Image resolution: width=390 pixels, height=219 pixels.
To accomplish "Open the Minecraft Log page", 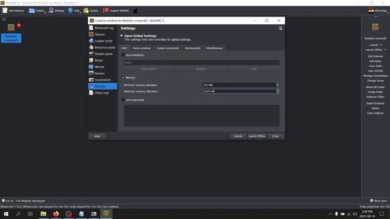I will click(102, 28).
